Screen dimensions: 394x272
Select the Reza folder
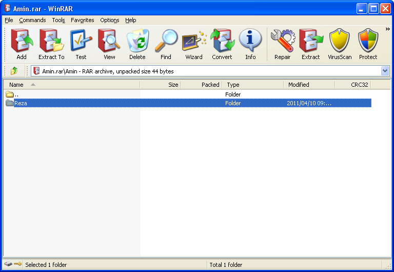[21, 103]
